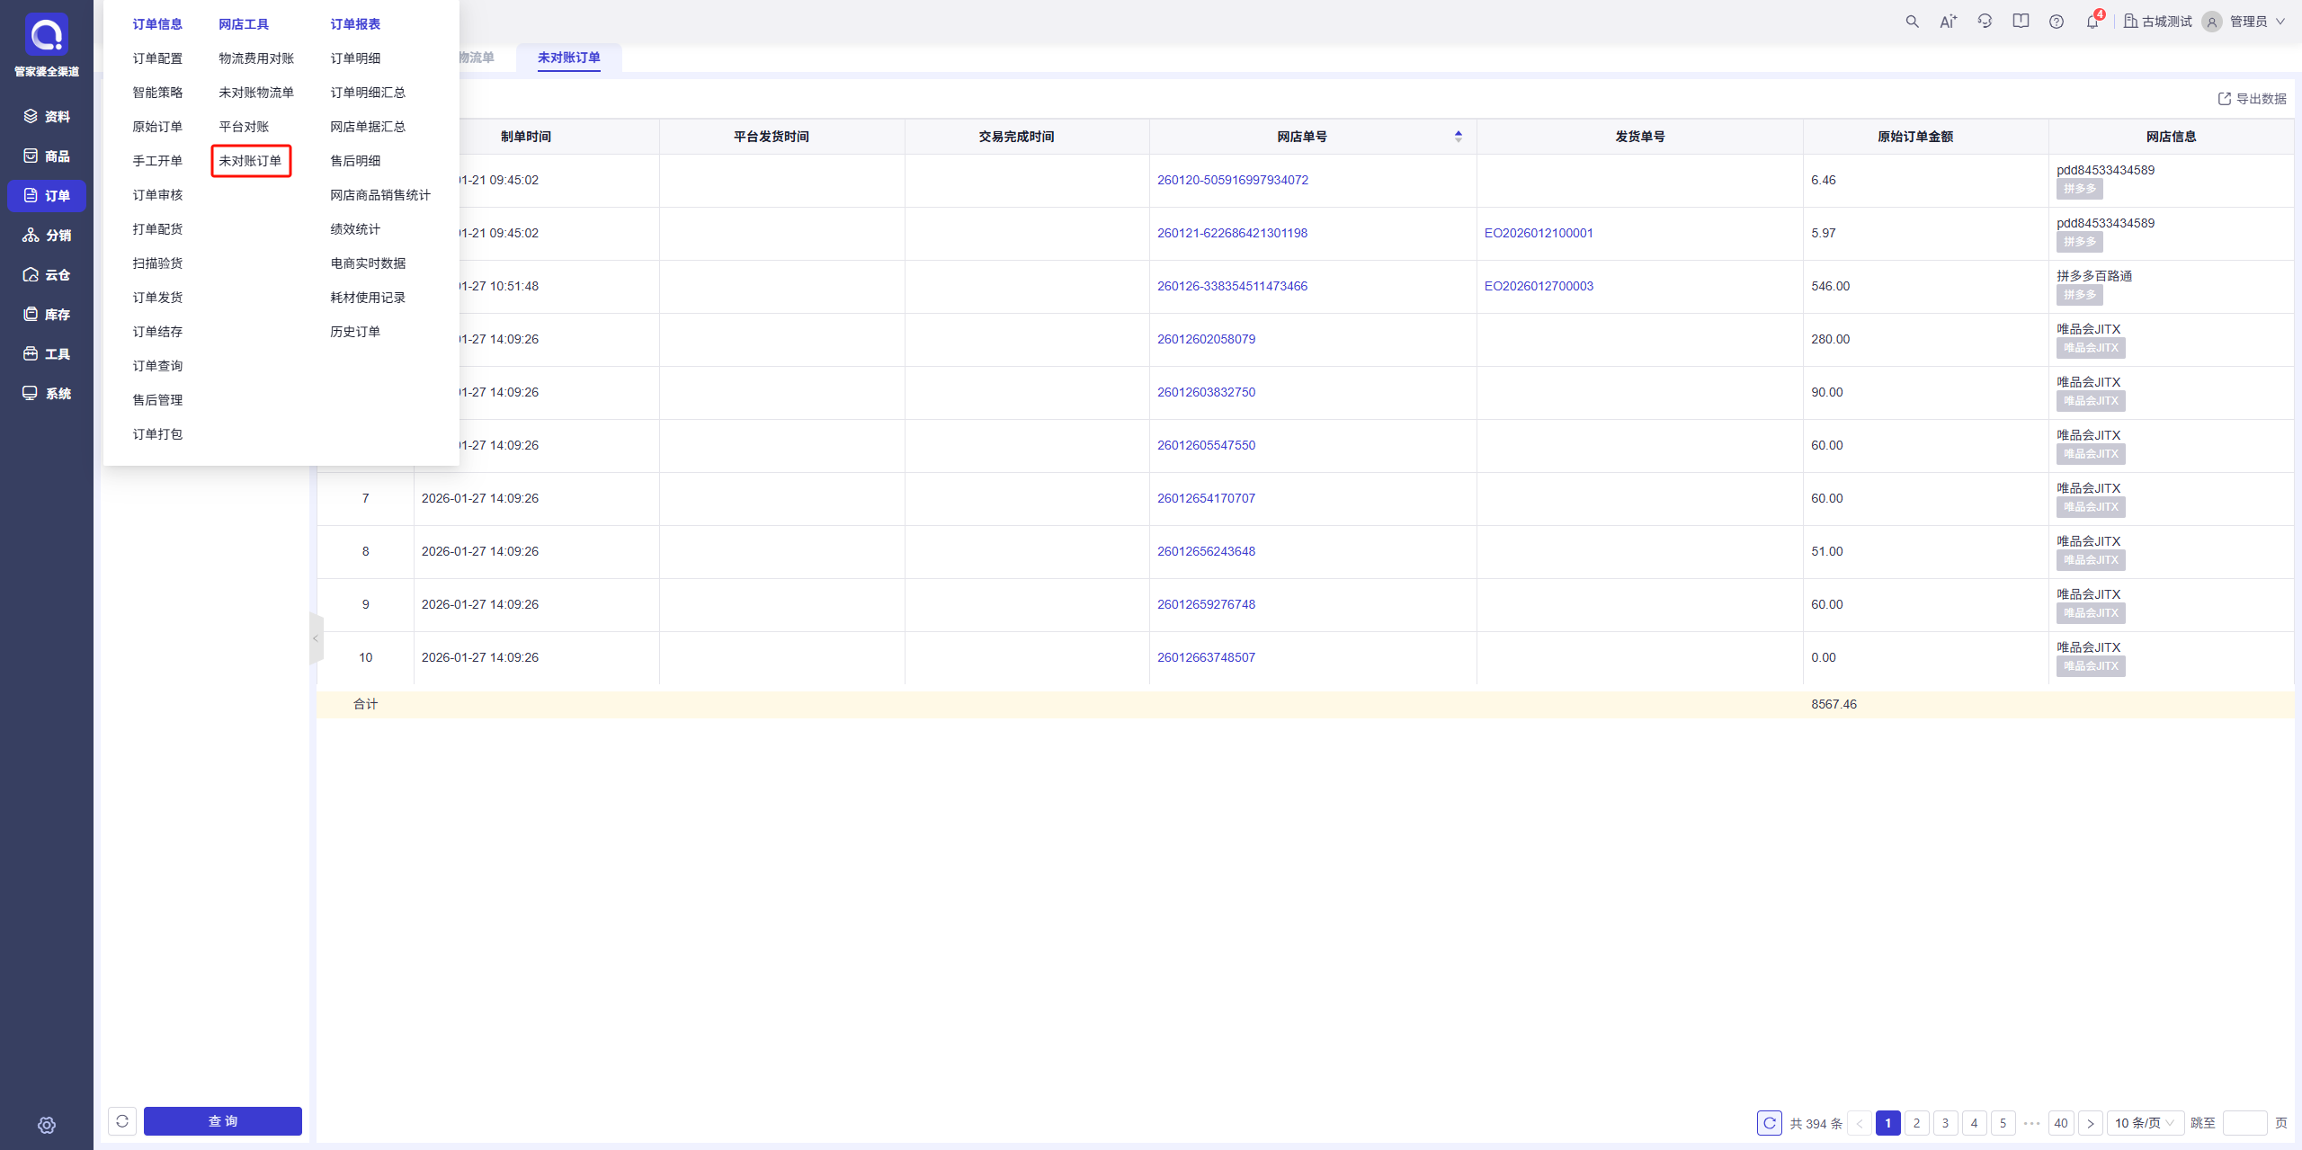Open 售后管理 menu item
The width and height of the screenshot is (2302, 1150).
(x=157, y=400)
